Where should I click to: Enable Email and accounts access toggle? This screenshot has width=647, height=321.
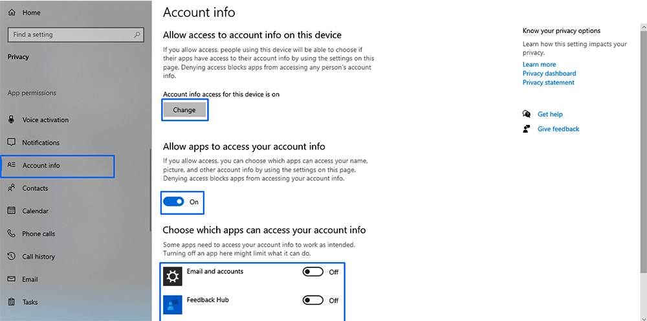(x=313, y=272)
